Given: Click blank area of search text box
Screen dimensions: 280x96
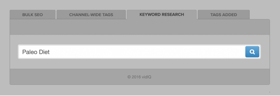Looking at the screenshot, I should tap(146, 52).
